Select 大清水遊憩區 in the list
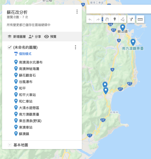 [x=29, y=108]
